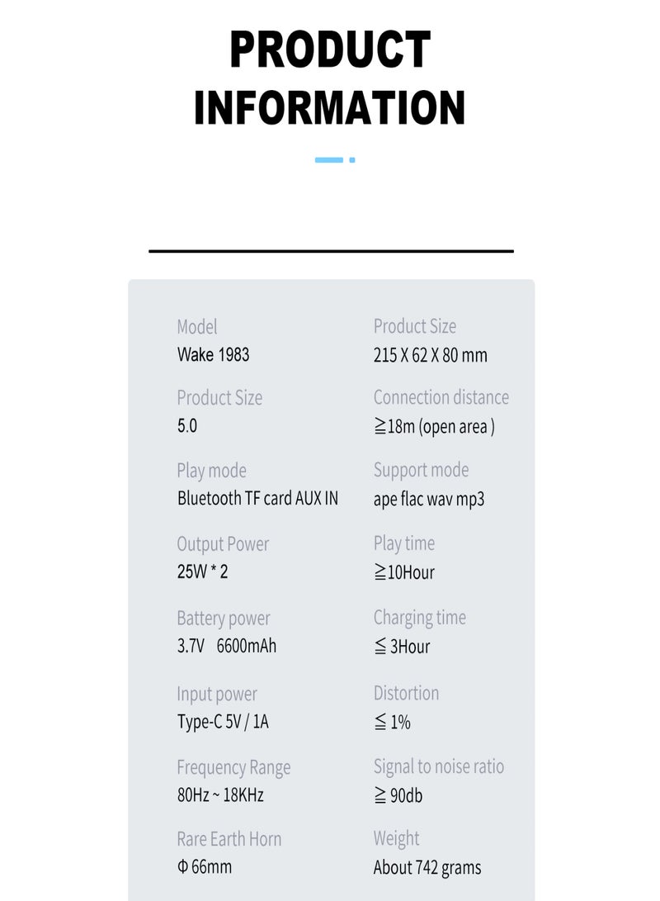
Task: Click the blue dash accent under heading
Action: [x=329, y=159]
